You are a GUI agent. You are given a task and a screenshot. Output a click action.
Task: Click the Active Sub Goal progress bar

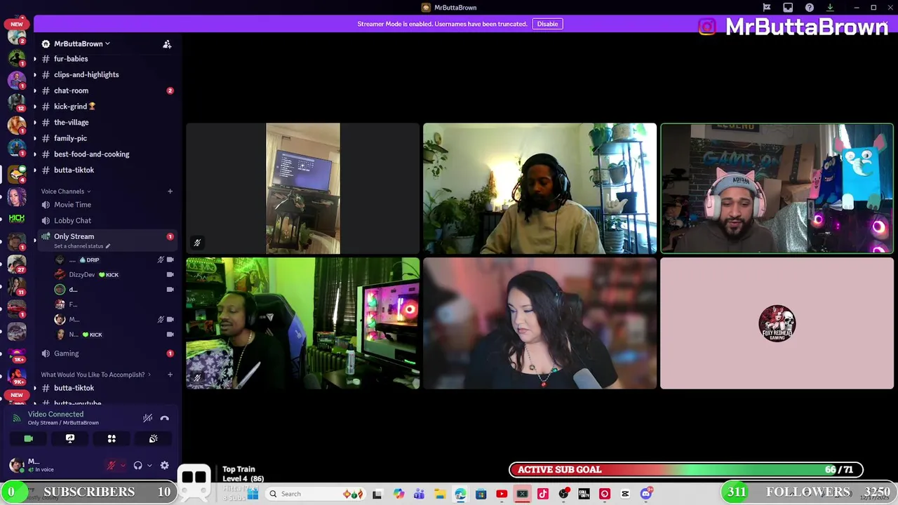pyautogui.click(x=686, y=470)
